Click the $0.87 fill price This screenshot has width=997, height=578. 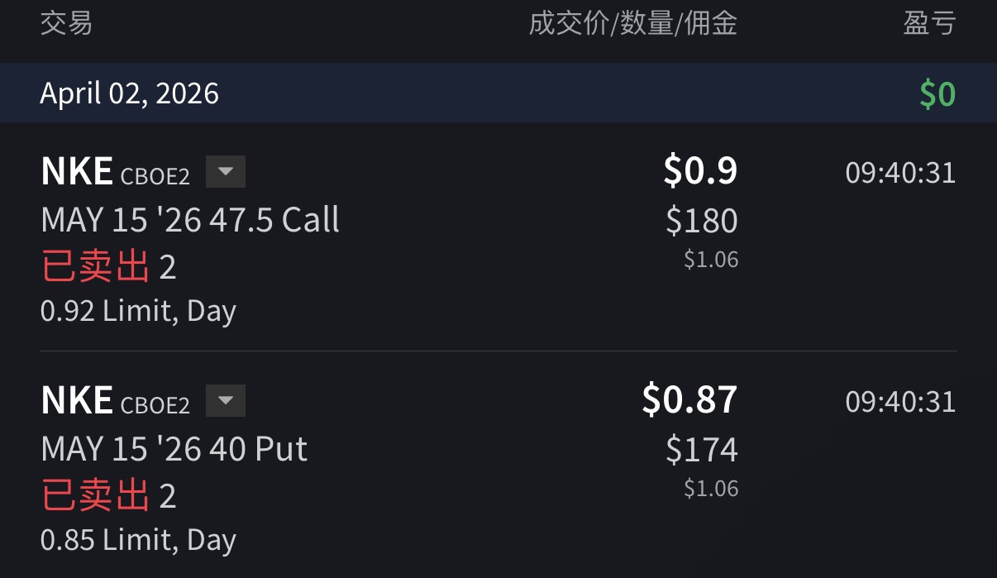689,400
